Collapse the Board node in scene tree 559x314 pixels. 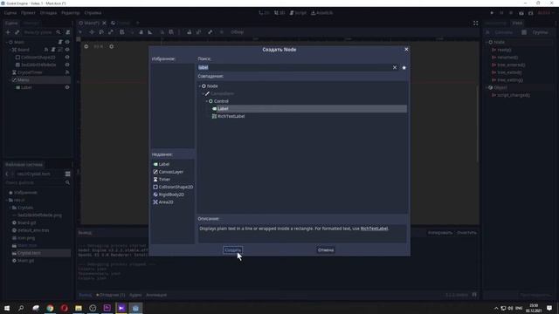coord(10,50)
